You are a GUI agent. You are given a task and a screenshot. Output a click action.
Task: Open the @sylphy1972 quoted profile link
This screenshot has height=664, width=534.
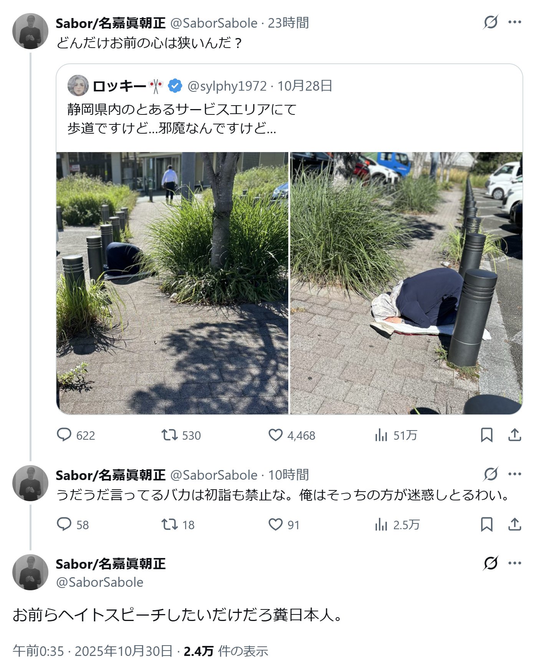tap(227, 86)
